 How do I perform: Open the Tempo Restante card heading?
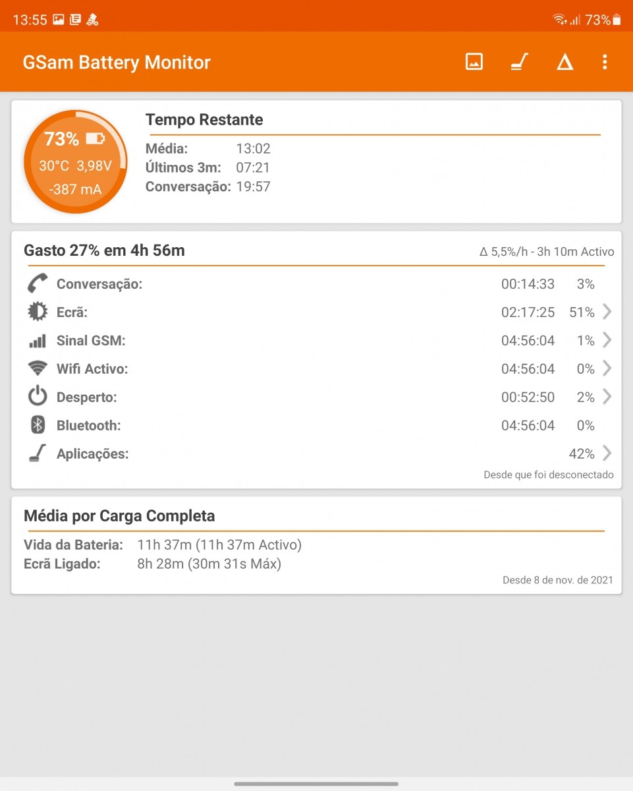(204, 120)
